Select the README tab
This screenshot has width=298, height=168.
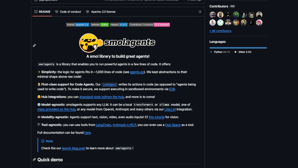(x=42, y=12)
